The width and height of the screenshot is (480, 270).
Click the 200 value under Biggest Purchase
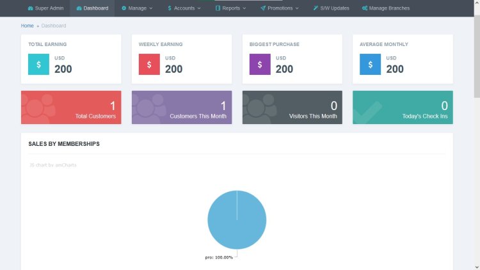click(284, 69)
